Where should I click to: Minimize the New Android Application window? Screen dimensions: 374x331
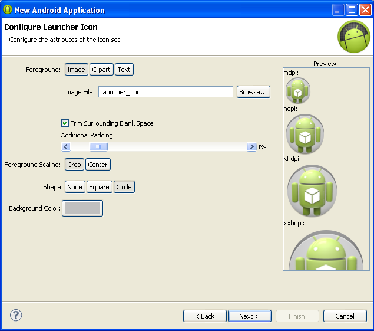[338, 9]
